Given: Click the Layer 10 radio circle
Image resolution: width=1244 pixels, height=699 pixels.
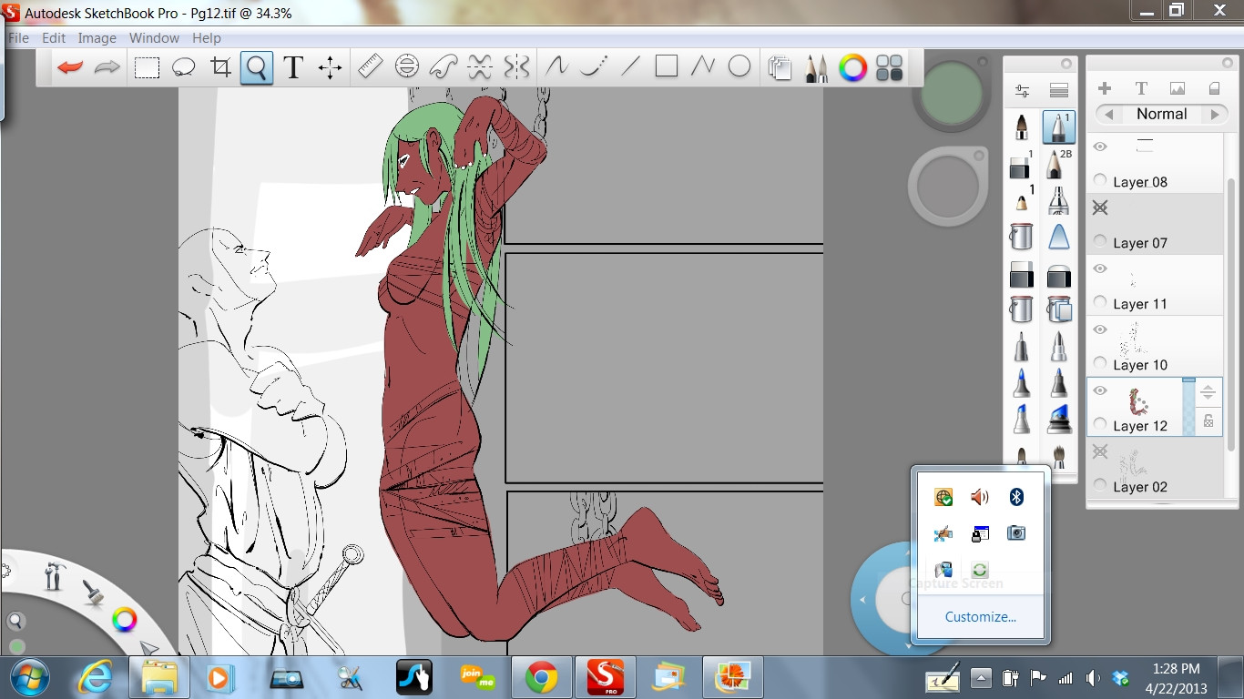Looking at the screenshot, I should pos(1100,364).
